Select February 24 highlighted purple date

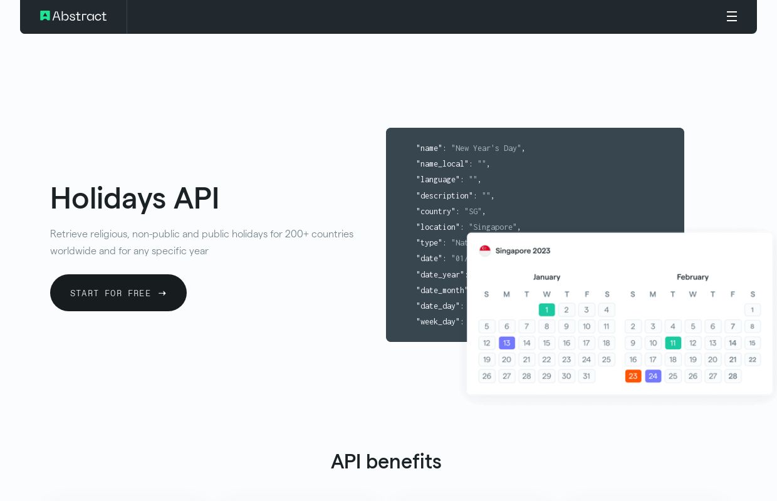click(653, 376)
